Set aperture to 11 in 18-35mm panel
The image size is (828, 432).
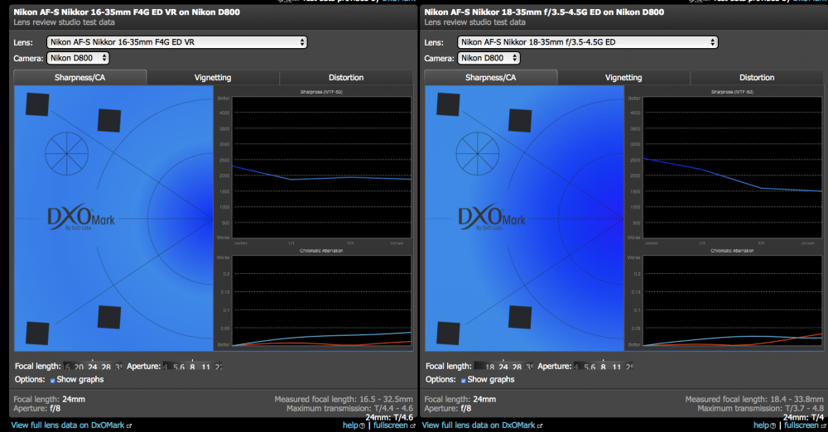point(616,367)
